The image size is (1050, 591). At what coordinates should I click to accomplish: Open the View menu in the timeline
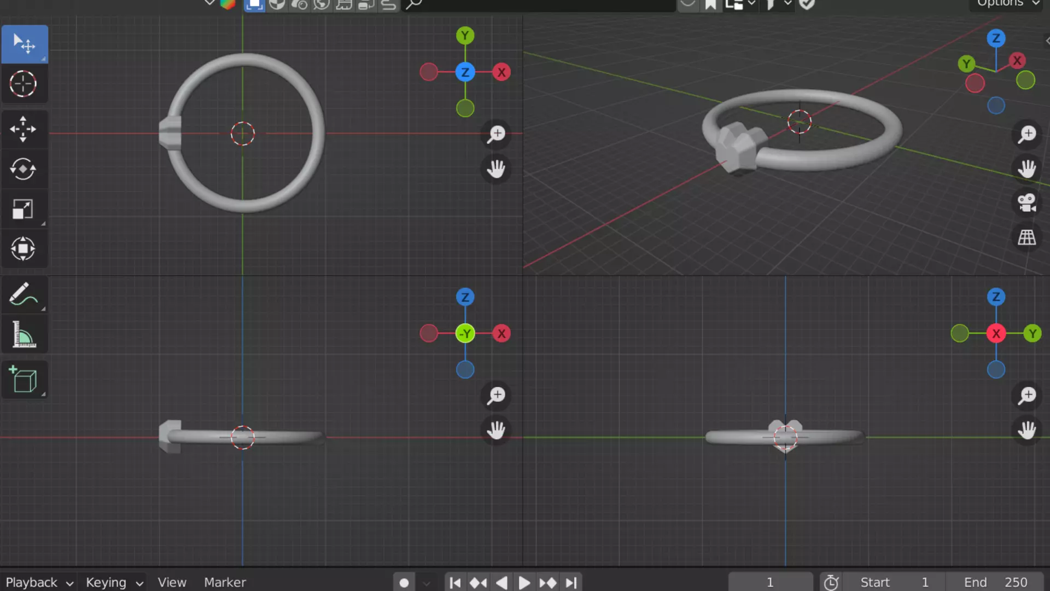172,582
